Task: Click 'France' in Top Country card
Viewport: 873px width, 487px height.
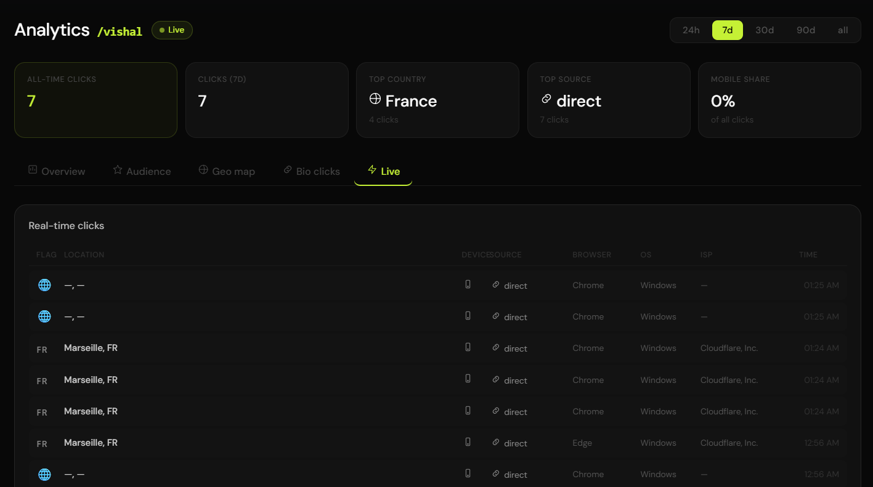Action: point(411,101)
